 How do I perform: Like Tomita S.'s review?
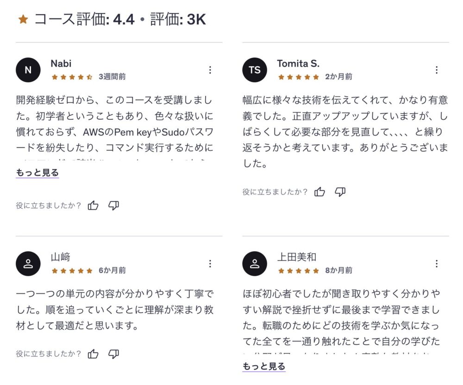click(x=319, y=192)
